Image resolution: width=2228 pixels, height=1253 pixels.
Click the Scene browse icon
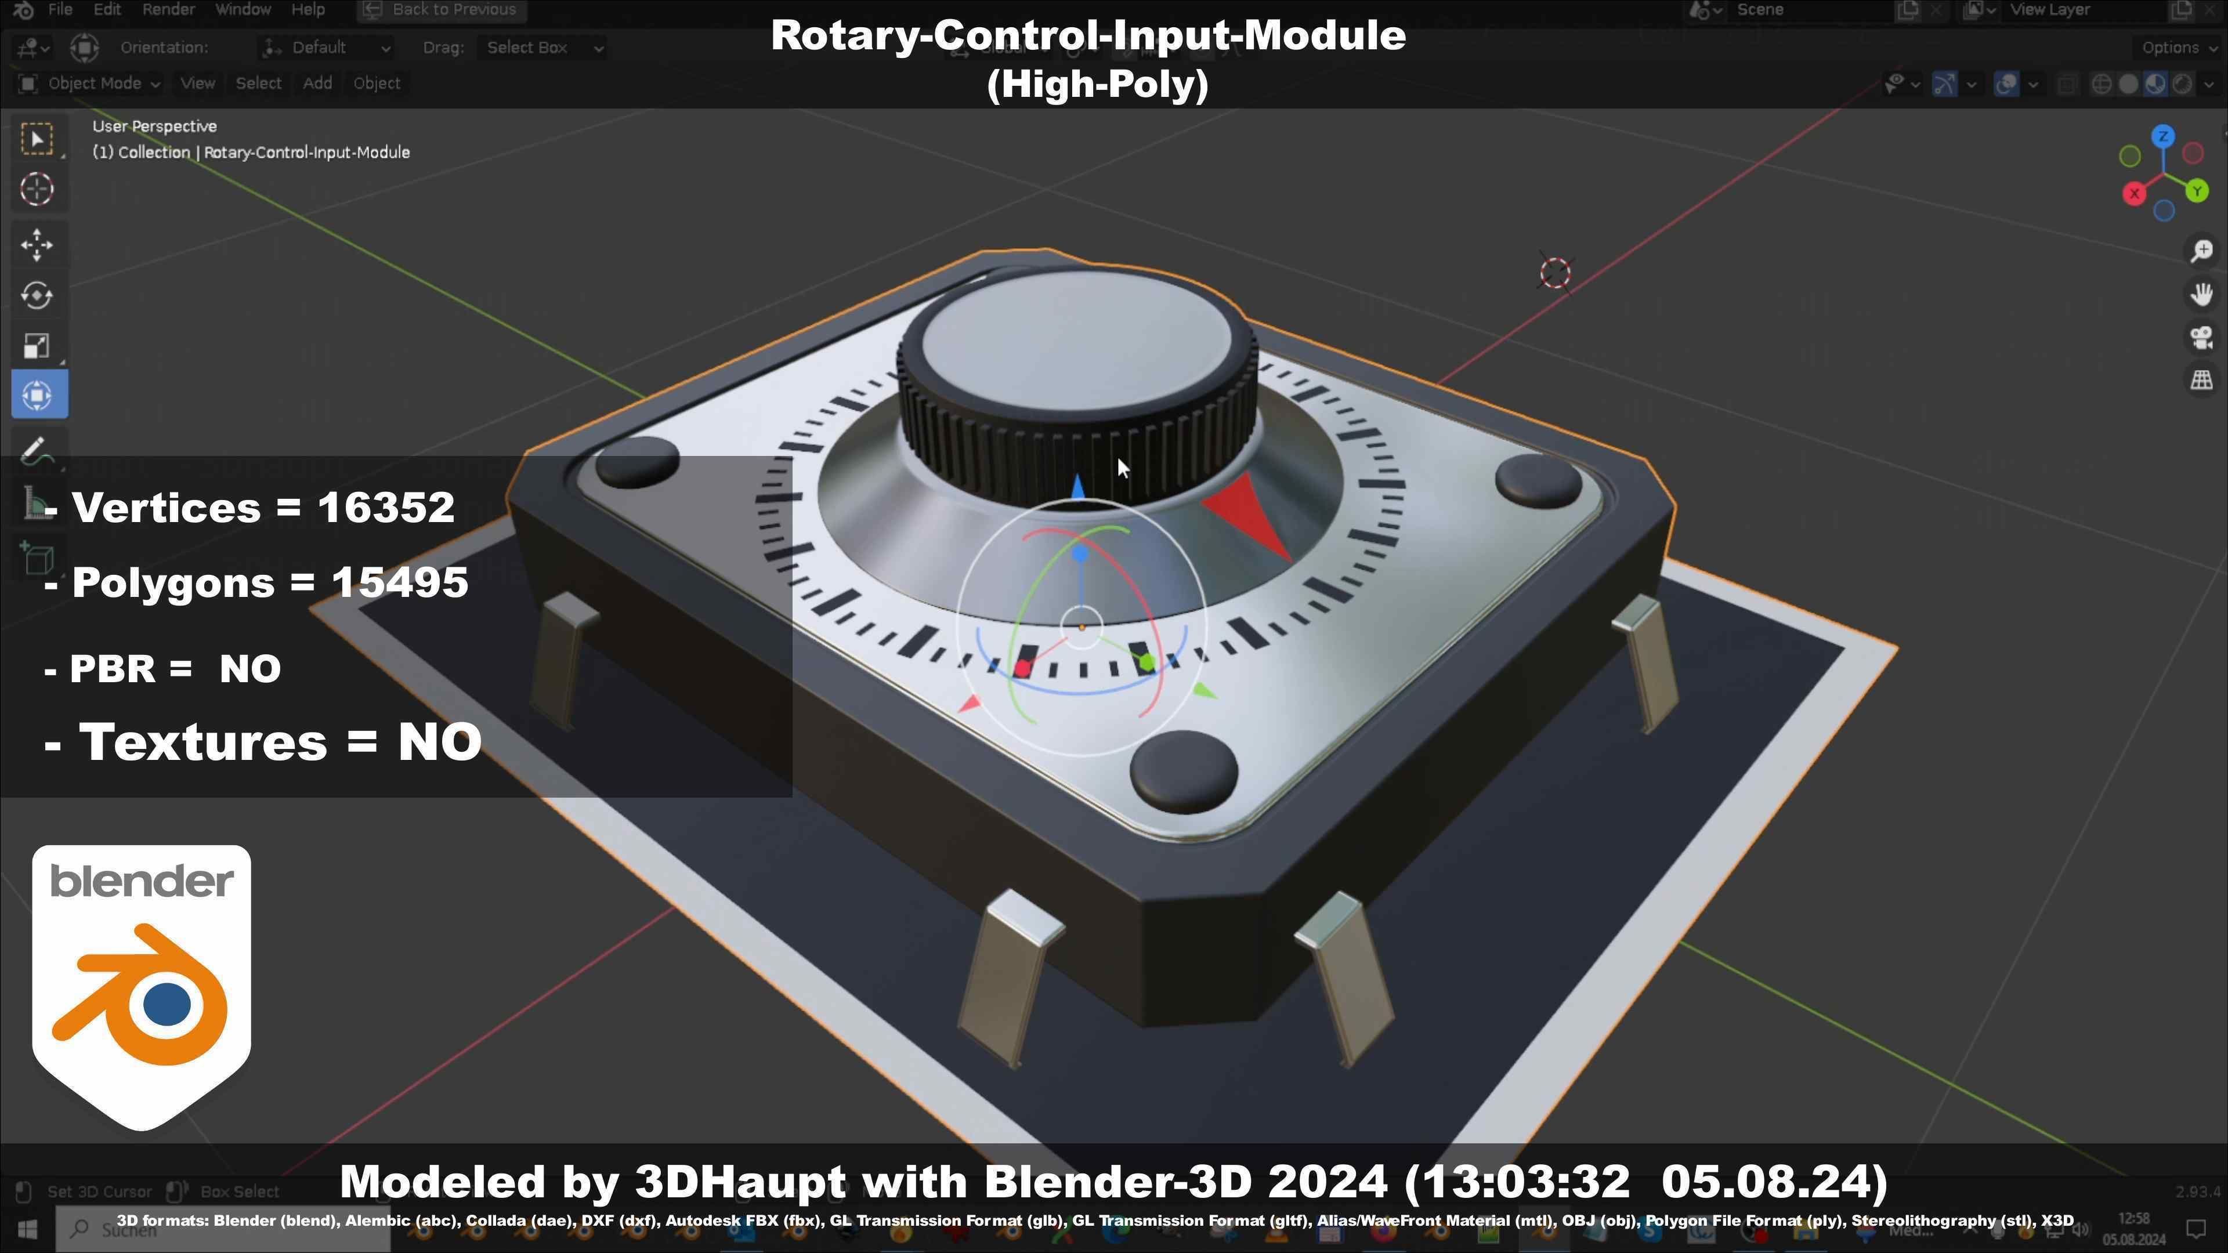coord(1706,9)
